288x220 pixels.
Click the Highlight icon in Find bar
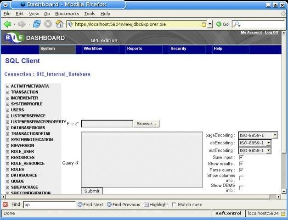coord(147,204)
